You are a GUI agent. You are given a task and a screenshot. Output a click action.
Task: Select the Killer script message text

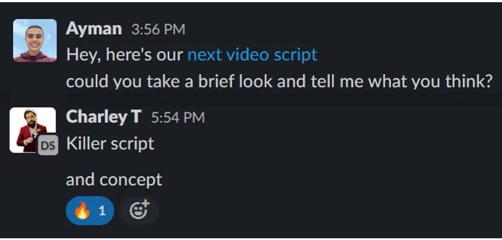click(x=110, y=143)
